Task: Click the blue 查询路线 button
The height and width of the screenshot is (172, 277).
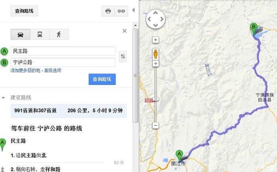Action: click(102, 79)
